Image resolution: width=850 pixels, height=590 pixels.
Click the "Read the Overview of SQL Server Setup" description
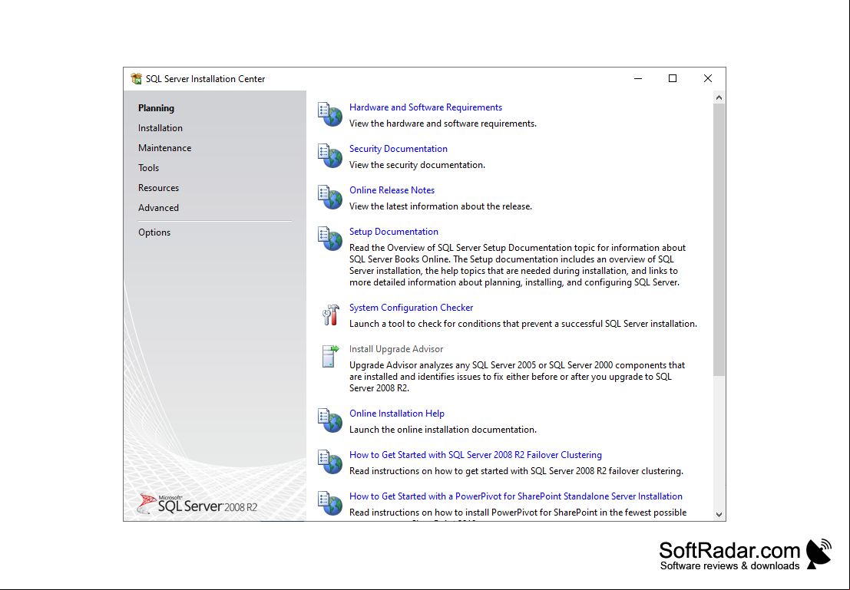point(518,265)
